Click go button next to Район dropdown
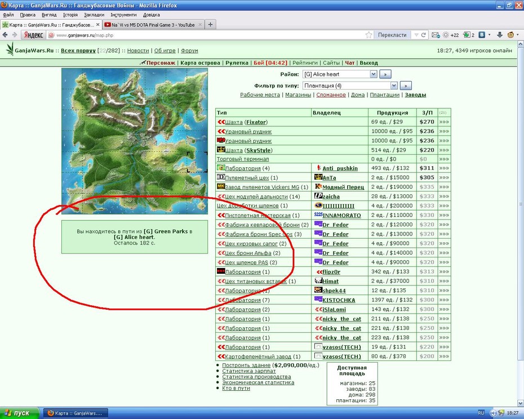The image size is (524, 419). [385, 74]
